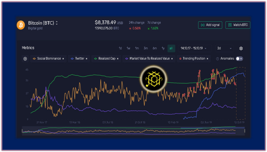267x152 pixels.
Task: Click the 02 Jun 19 axis label
Action: coord(206,122)
